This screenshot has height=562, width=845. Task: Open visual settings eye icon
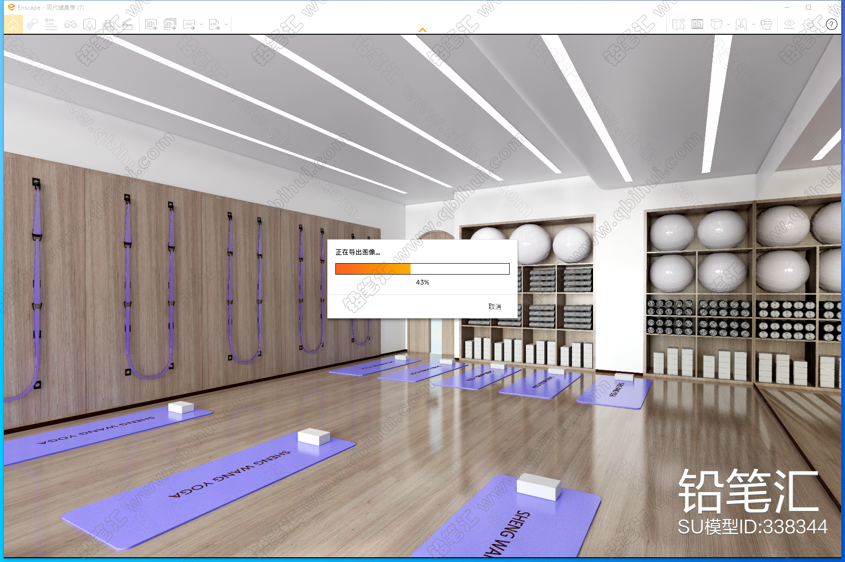coord(789,24)
